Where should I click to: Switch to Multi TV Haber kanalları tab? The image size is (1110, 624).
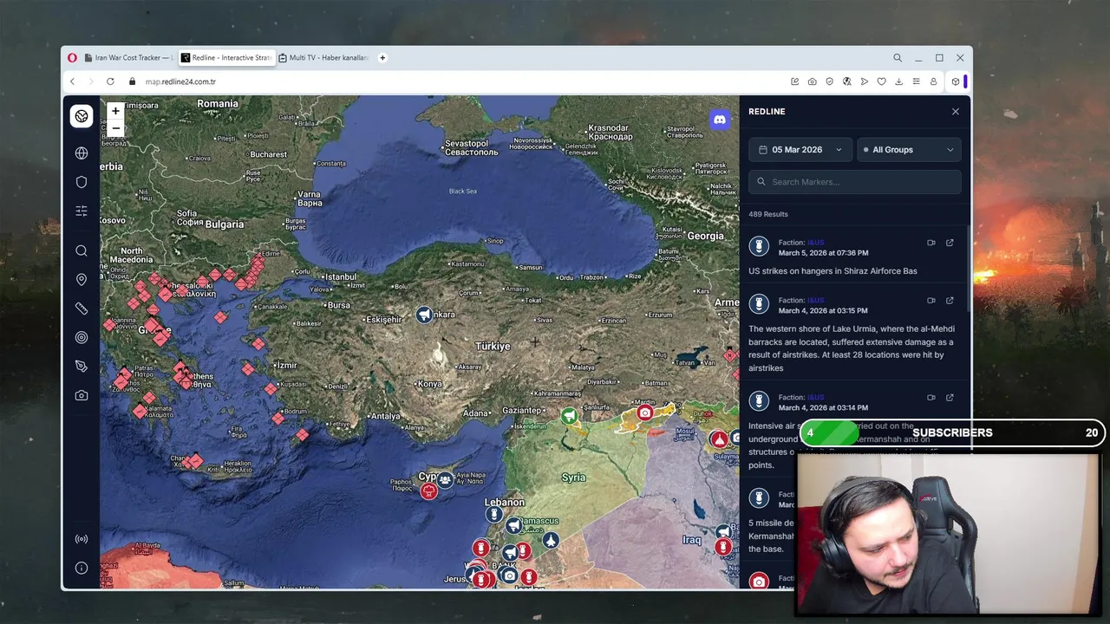(324, 58)
